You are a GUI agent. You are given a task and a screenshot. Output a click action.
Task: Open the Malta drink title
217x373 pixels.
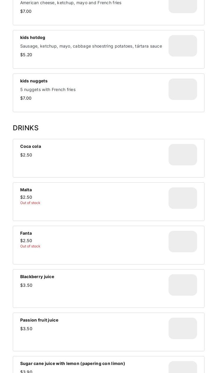(x=26, y=190)
